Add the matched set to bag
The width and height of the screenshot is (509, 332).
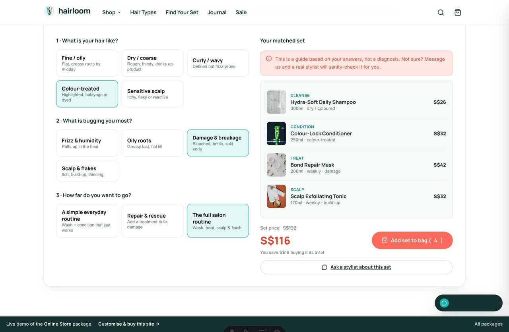tap(412, 240)
